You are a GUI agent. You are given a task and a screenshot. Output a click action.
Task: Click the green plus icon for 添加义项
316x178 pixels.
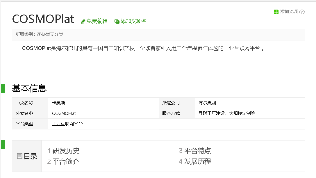[x=276, y=12]
